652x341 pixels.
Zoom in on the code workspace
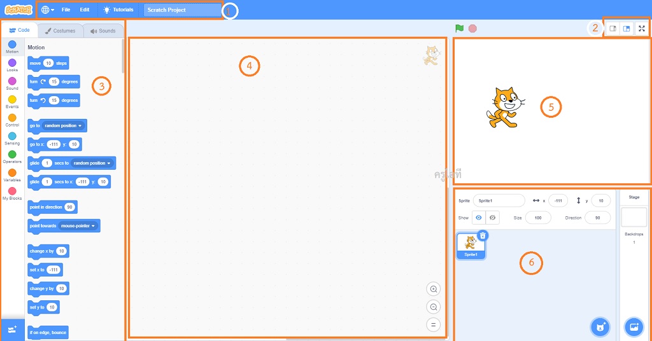point(434,289)
